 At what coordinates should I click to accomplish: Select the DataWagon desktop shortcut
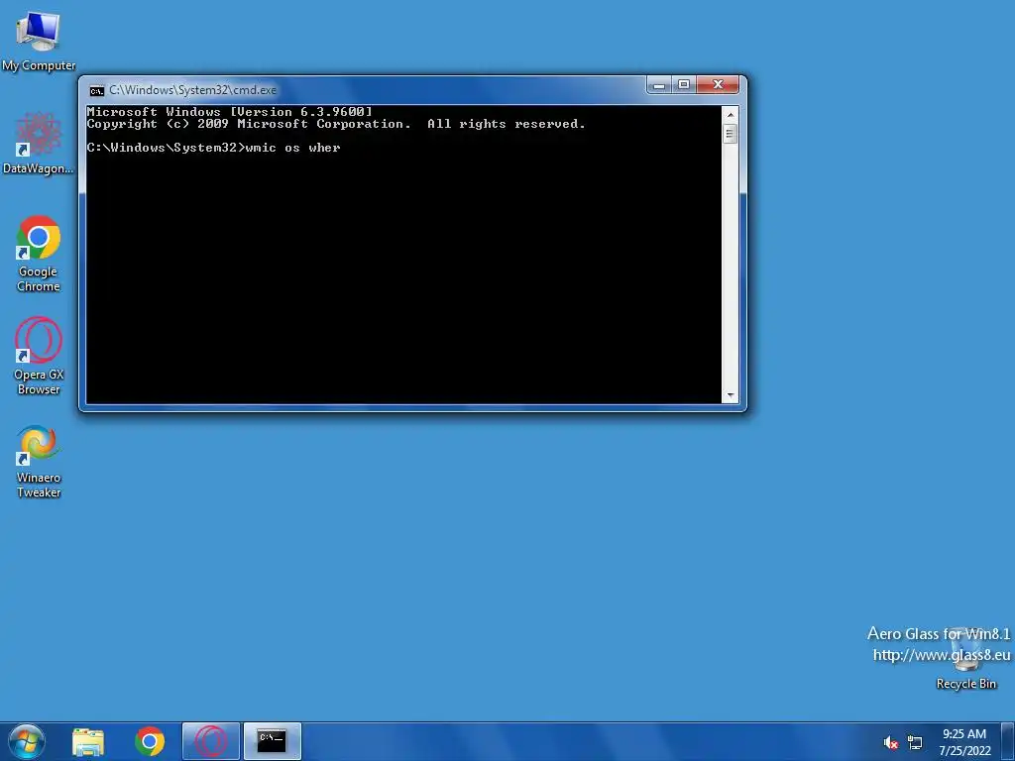[x=39, y=144]
